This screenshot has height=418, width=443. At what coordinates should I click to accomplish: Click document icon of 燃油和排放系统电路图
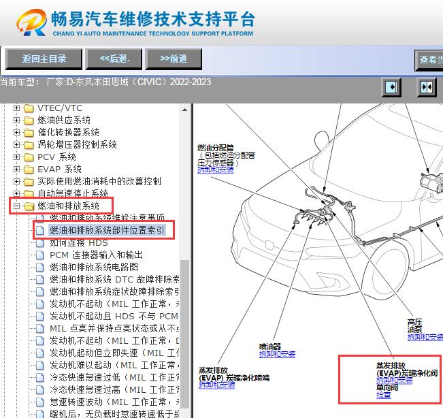[40, 267]
